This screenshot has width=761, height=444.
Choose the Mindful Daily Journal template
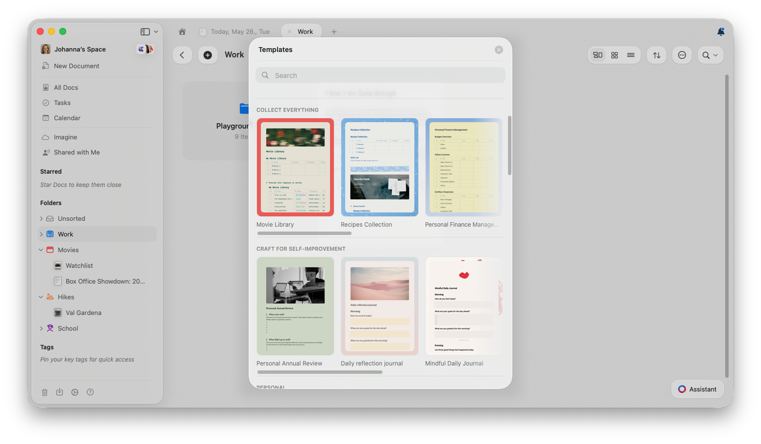(x=463, y=306)
